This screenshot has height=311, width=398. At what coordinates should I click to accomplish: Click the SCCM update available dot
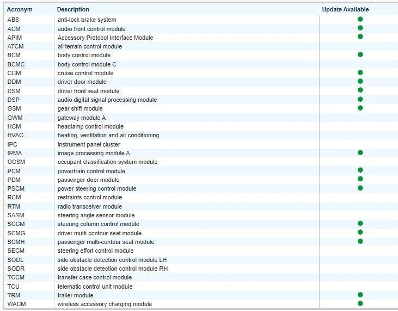pos(360,223)
